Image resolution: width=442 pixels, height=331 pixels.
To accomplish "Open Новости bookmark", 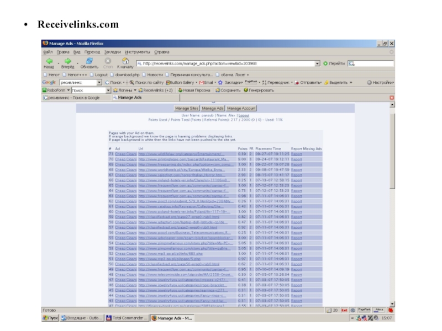I will (153, 74).
